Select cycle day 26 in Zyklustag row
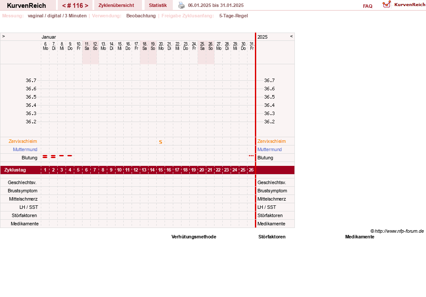This screenshot has width=426, height=297. point(251,170)
